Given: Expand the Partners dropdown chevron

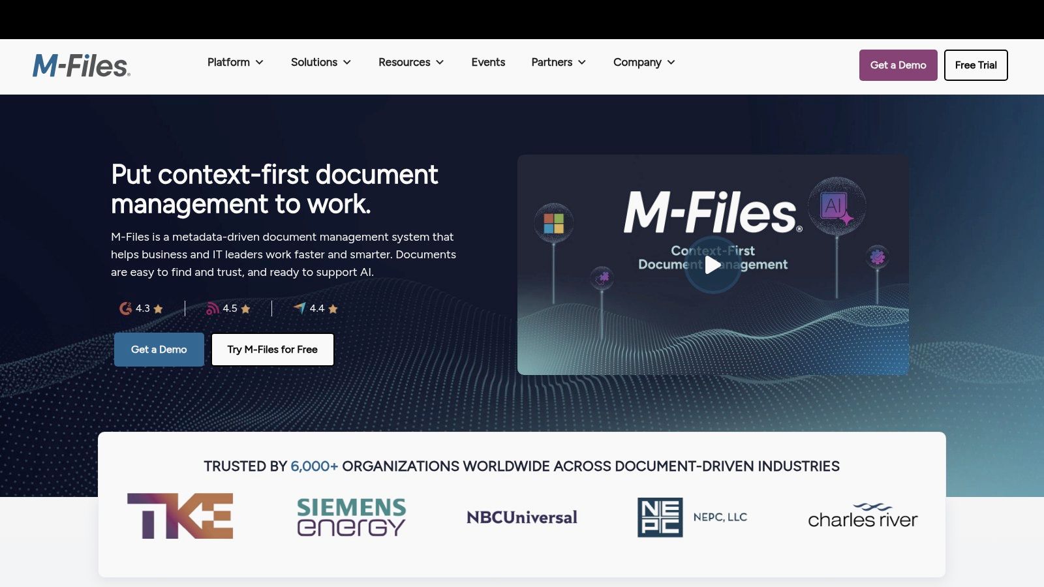Looking at the screenshot, I should pyautogui.click(x=582, y=63).
